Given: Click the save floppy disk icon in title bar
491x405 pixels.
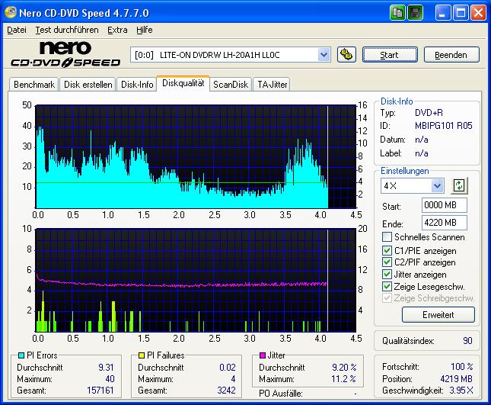Looking at the screenshot, I should (x=415, y=13).
